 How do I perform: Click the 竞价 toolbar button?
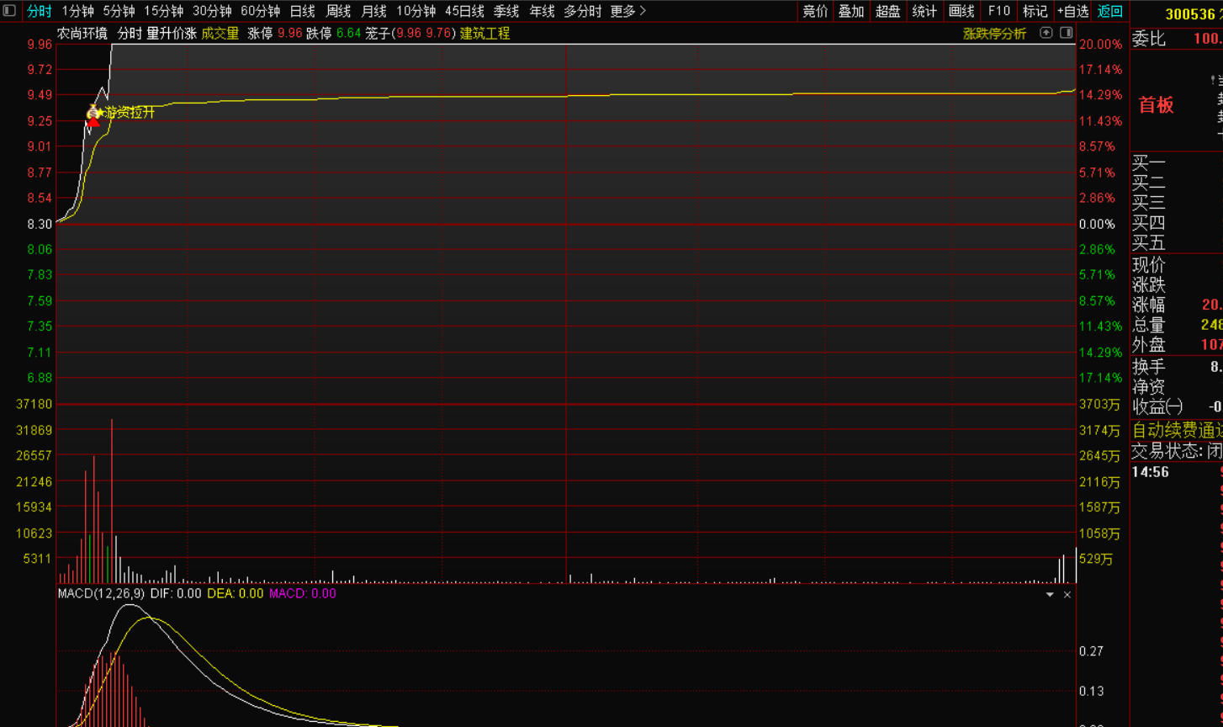[815, 11]
